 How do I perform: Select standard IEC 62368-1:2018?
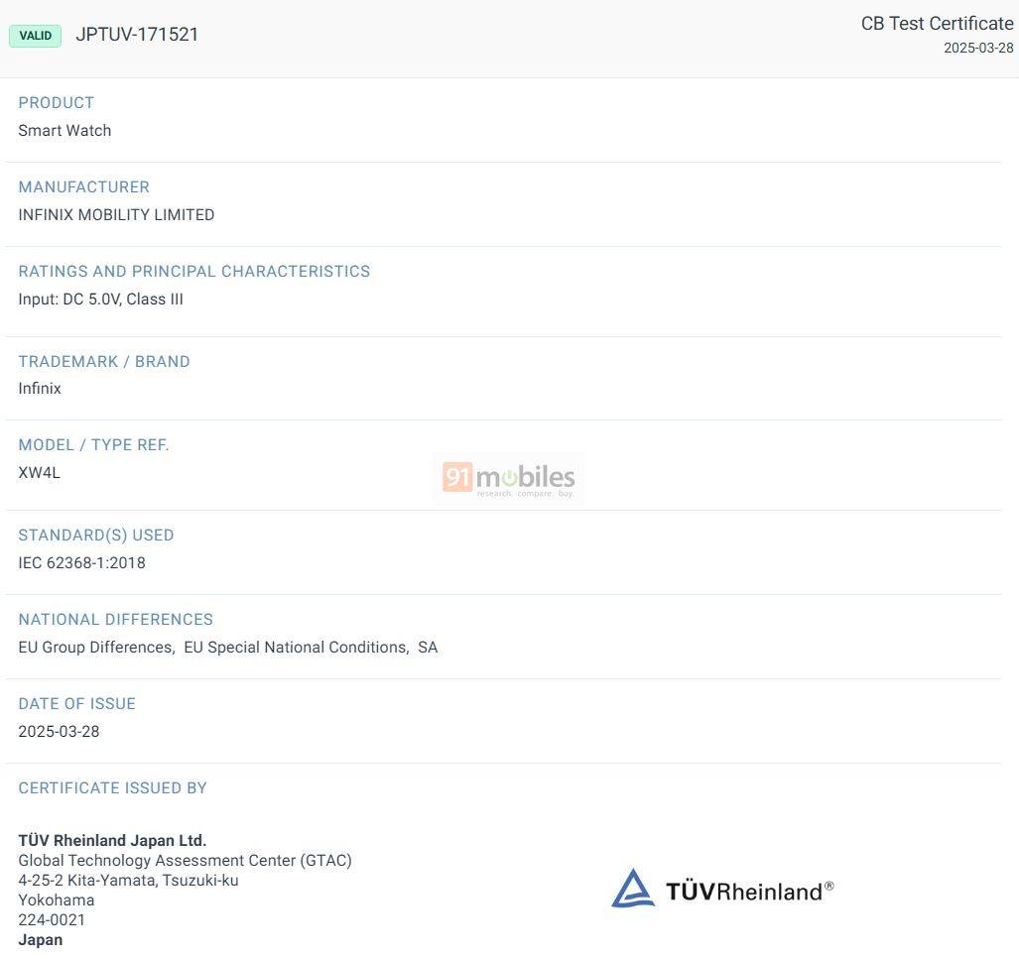[82, 562]
